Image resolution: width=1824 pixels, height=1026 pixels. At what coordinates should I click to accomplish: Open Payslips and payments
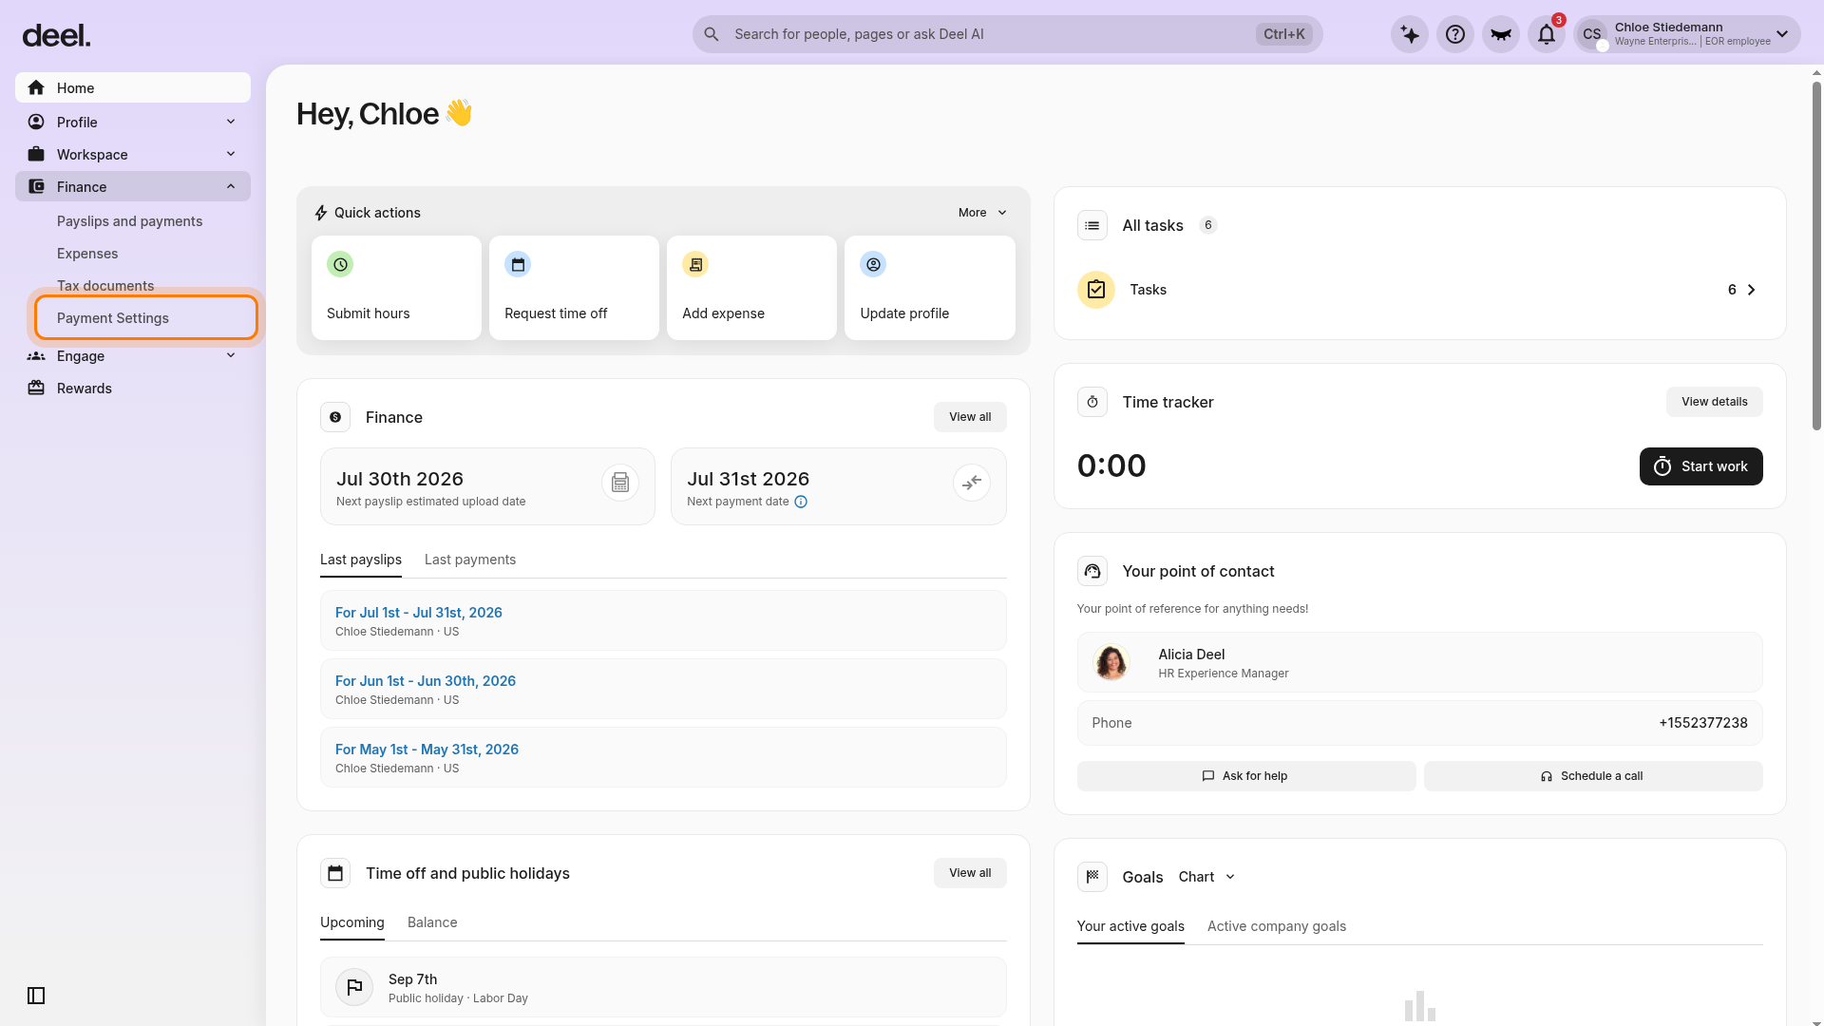point(129,221)
